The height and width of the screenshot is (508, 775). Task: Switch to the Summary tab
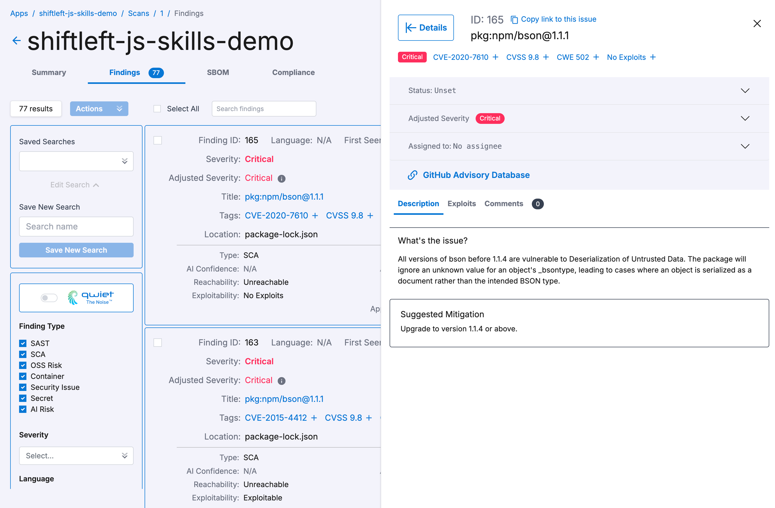click(49, 72)
